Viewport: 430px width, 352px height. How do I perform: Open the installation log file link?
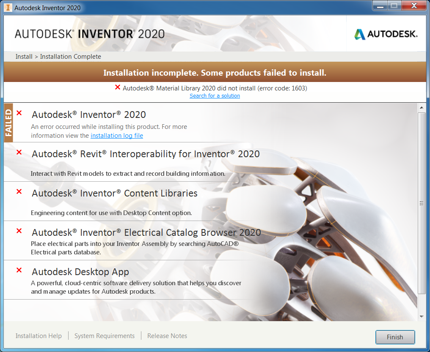pos(117,136)
